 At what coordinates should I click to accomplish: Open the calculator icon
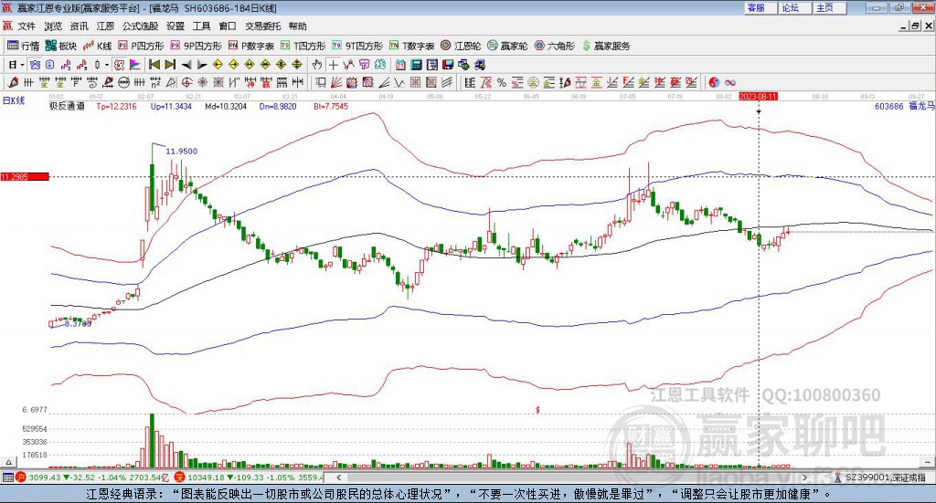coord(416,65)
